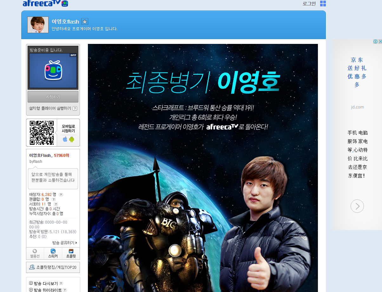Image resolution: width=382 pixels, height=292 pixels.
Task: Open the afreecaTV logo home link
Action: tap(45, 3)
